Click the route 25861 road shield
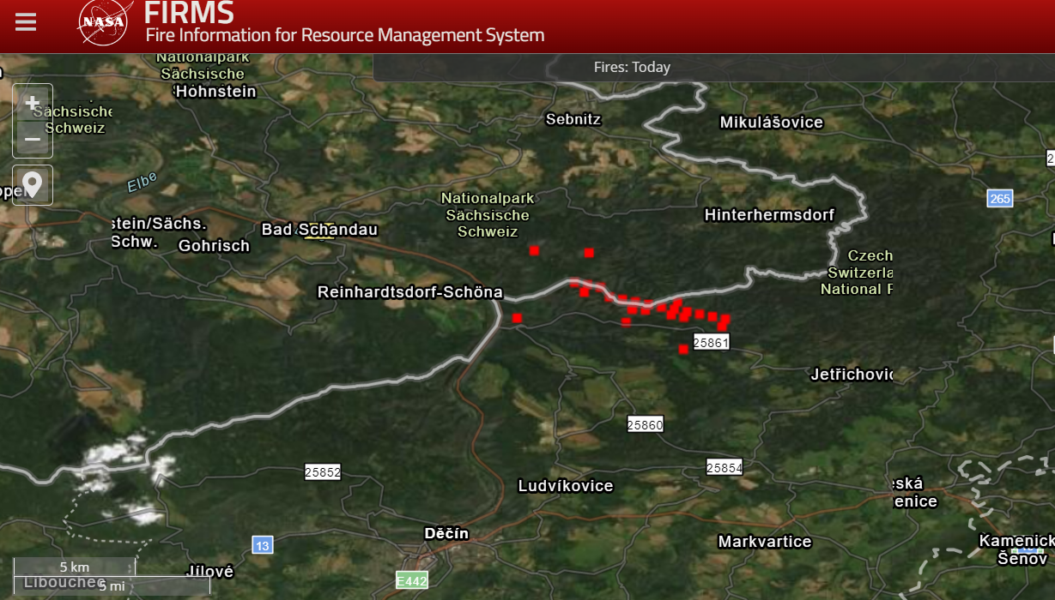Image resolution: width=1055 pixels, height=600 pixels. (711, 343)
